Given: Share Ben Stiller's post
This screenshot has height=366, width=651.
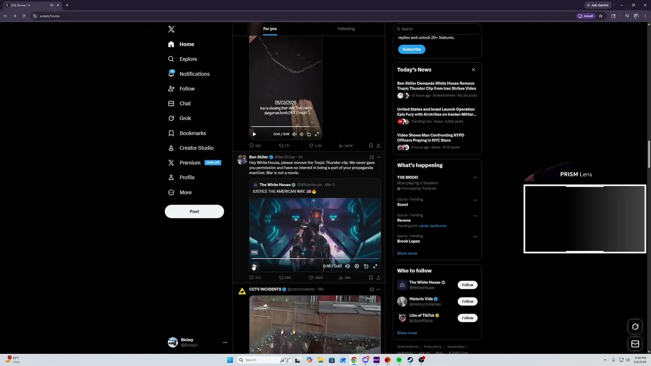Looking at the screenshot, I should click(378, 278).
